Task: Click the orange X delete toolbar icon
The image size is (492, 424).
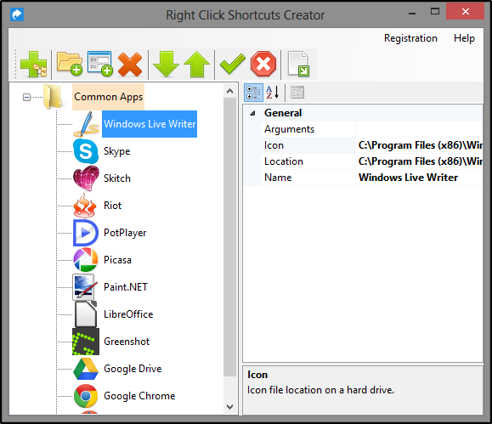Action: click(130, 65)
